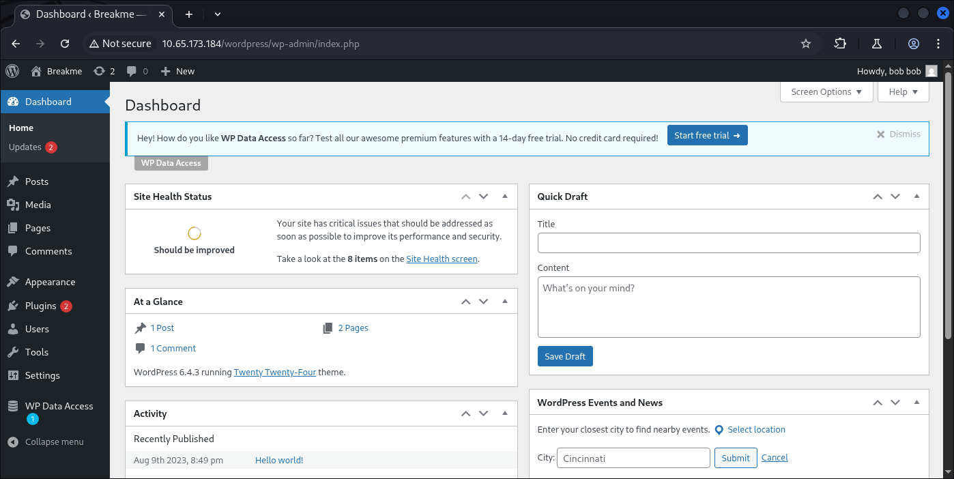Screen dimensions: 954x479
Task: Click the Posts pushpin icon
Action: (x=13, y=182)
